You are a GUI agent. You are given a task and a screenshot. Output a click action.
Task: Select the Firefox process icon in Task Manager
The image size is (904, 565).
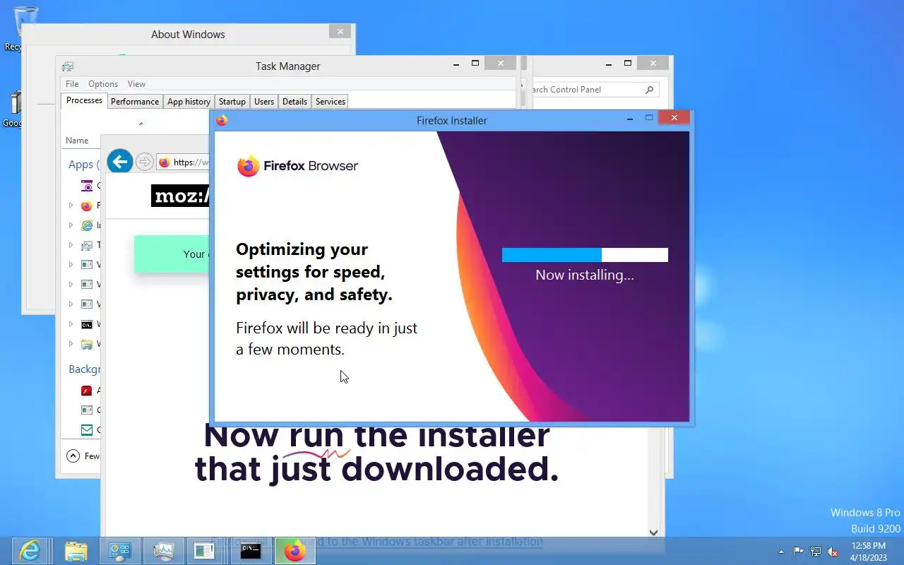[86, 206]
